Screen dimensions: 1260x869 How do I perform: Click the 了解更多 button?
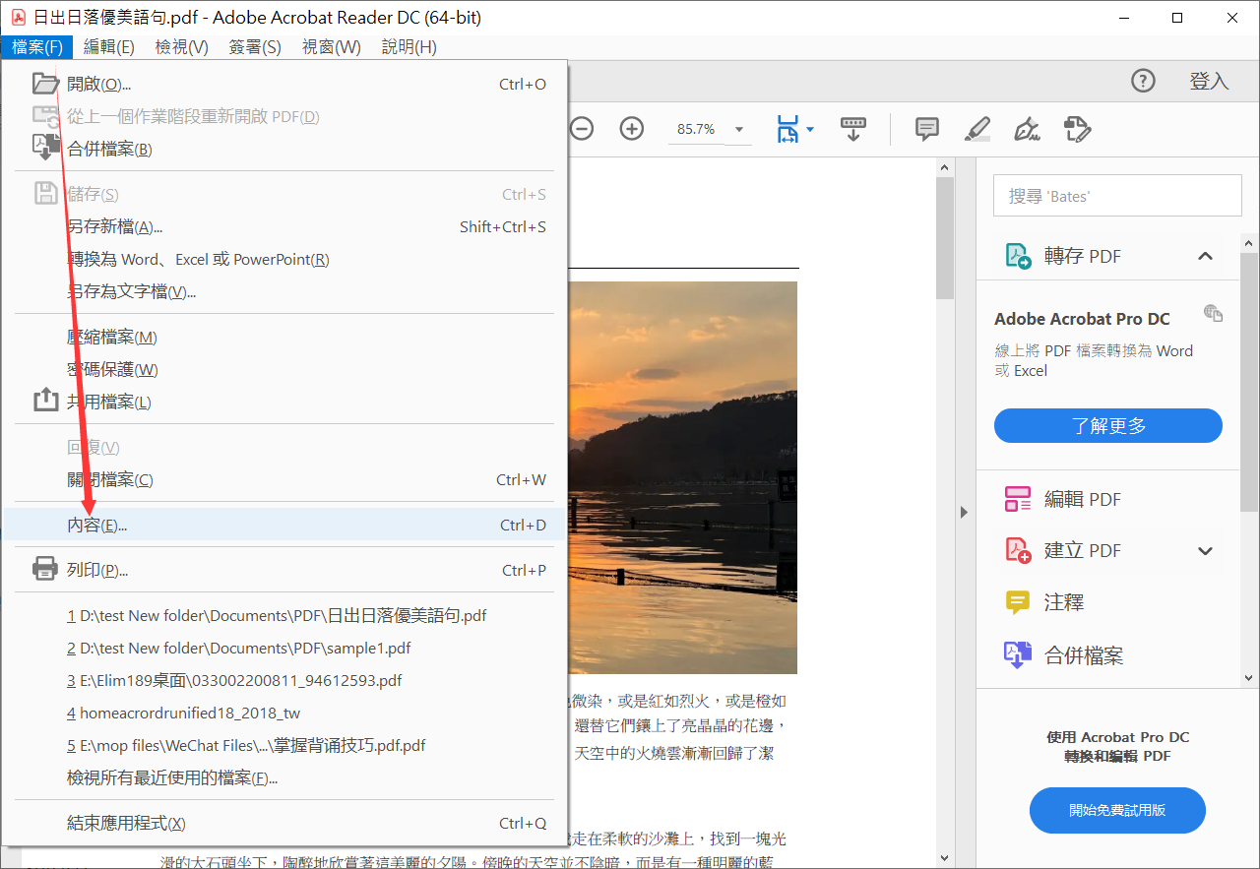1108,426
